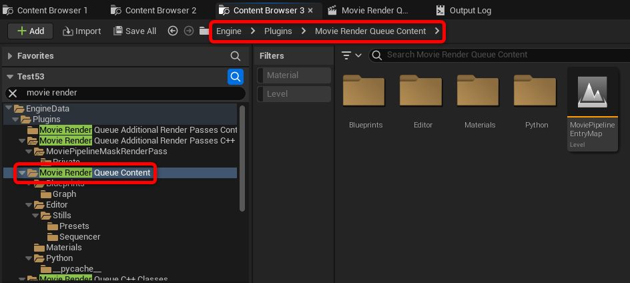Open arrow after Movie Render Queue Content breadcrumb
The height and width of the screenshot is (283, 630).
(437, 31)
